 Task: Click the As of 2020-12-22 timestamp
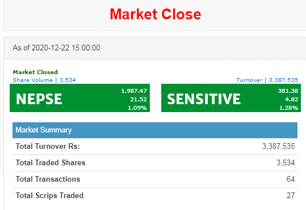pyautogui.click(x=56, y=48)
